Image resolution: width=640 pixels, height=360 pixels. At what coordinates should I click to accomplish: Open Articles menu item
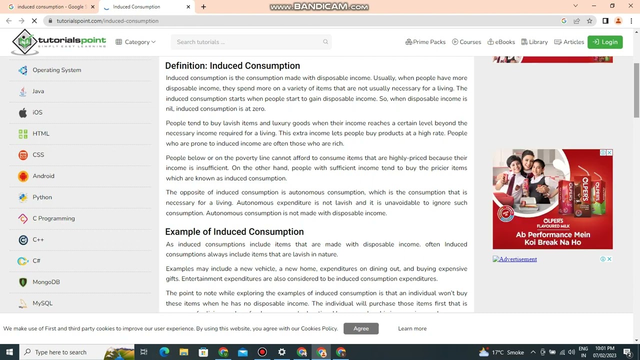click(569, 42)
